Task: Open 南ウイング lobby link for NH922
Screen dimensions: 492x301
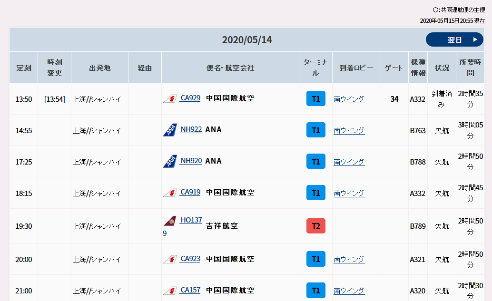Action: (349, 131)
